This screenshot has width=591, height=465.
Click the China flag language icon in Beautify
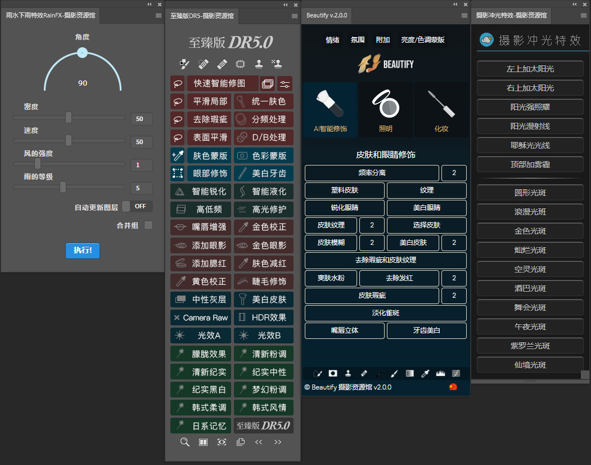[453, 387]
